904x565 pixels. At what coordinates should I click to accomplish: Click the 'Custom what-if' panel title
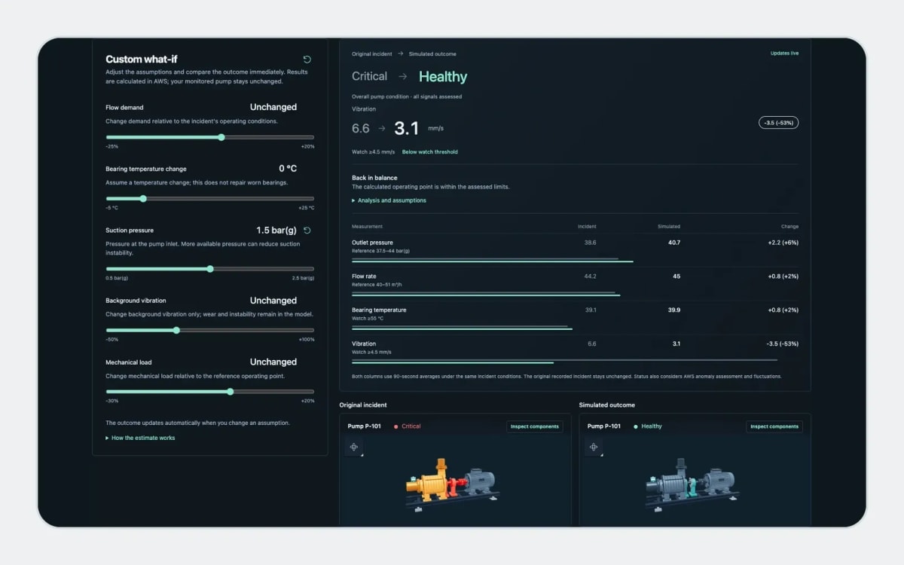(x=142, y=60)
